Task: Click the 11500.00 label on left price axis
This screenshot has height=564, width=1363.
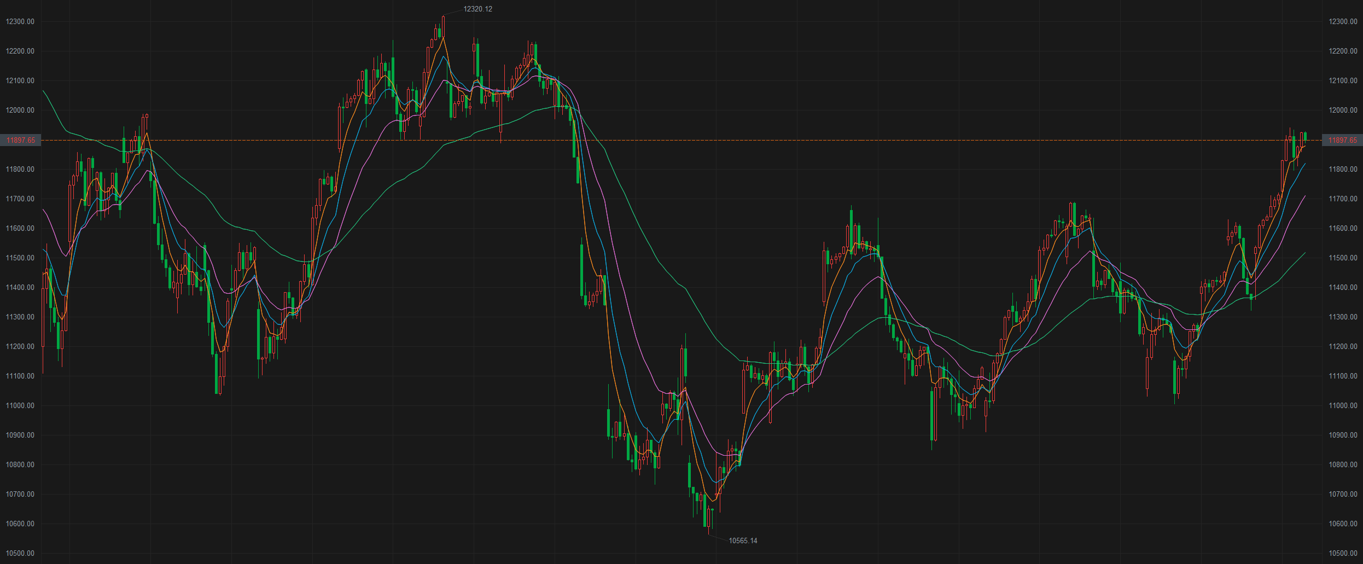Action: [x=20, y=258]
